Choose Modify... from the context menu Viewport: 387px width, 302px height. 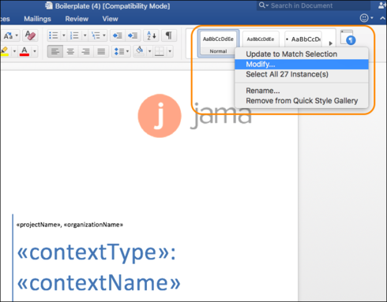[x=302, y=65]
